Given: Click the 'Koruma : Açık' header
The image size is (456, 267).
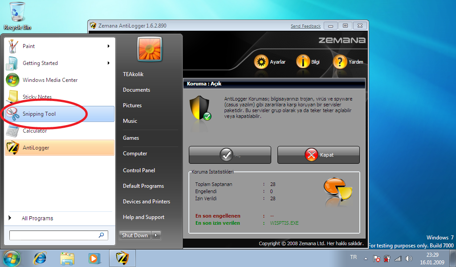Looking at the screenshot, I should tap(204, 84).
